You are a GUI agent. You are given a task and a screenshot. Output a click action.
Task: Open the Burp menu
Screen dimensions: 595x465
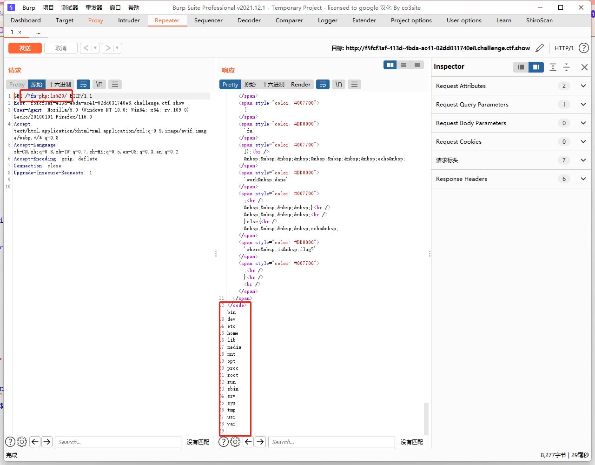(29, 7)
